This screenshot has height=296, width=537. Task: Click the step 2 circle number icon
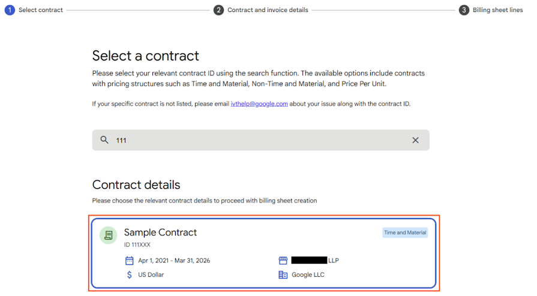click(218, 10)
